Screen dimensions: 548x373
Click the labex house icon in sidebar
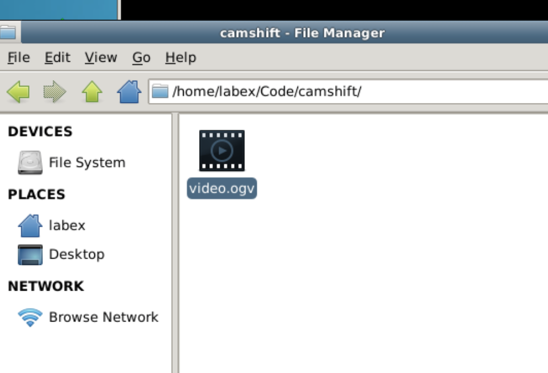[30, 225]
